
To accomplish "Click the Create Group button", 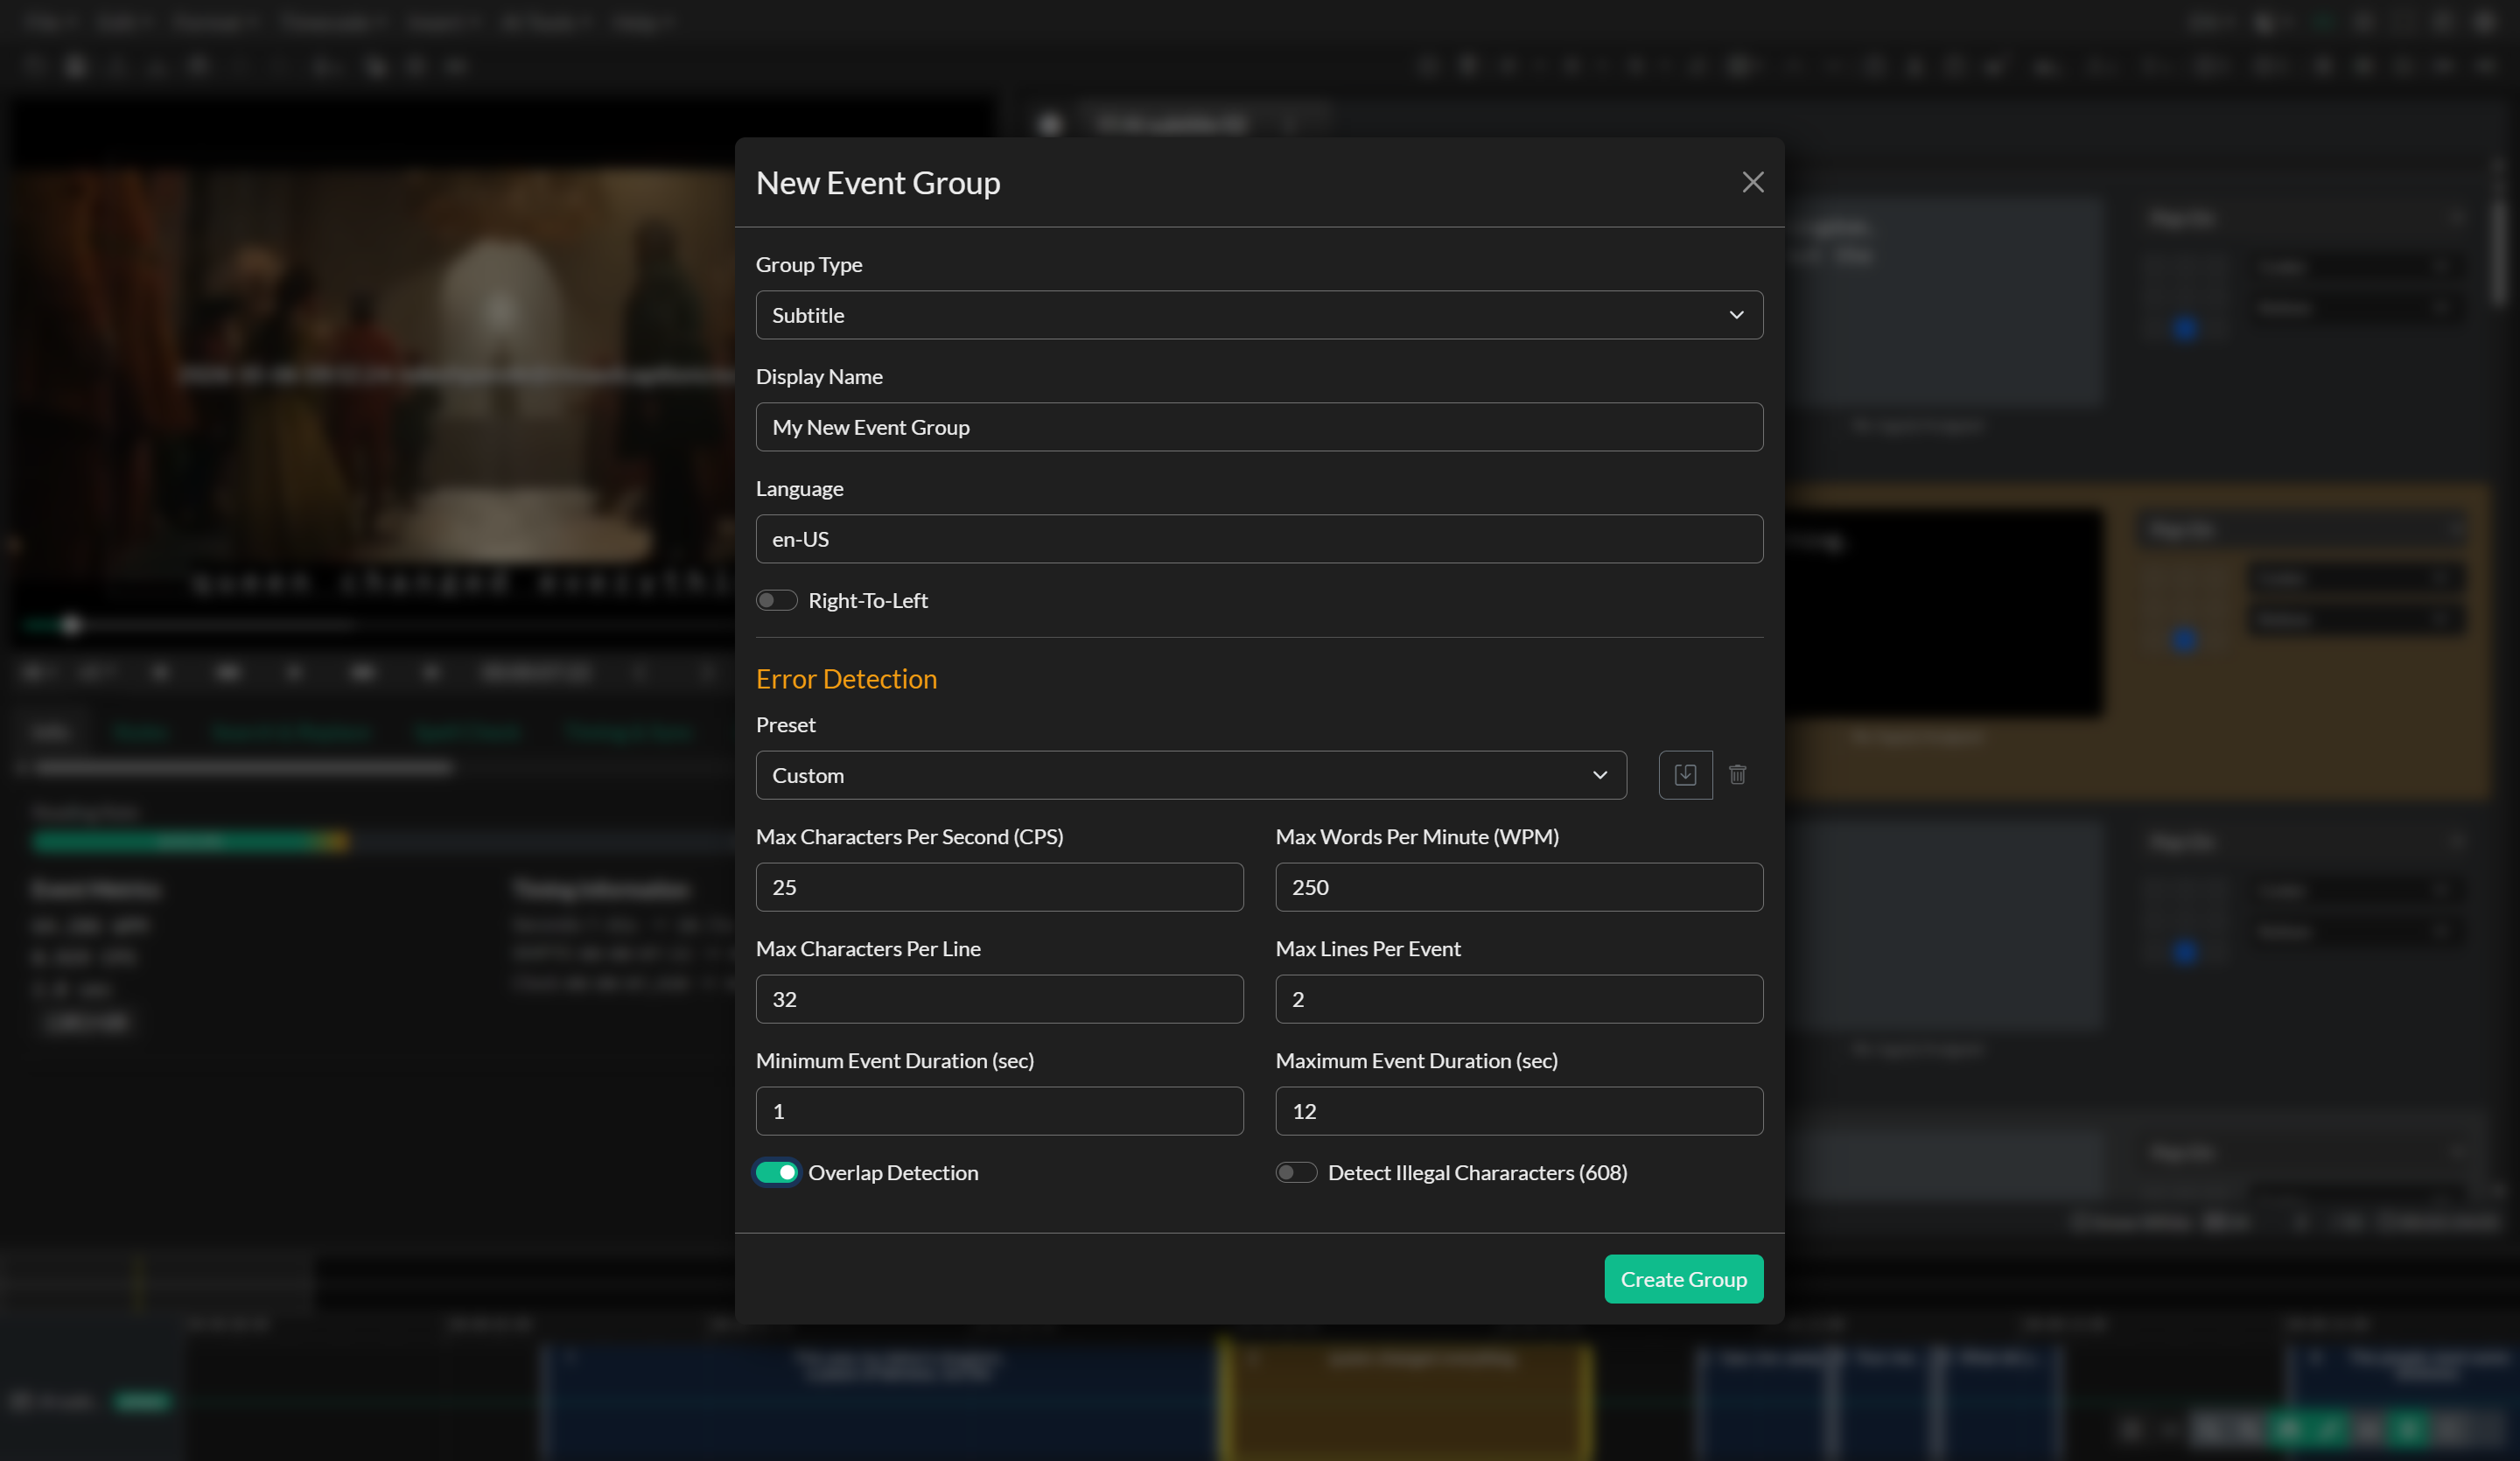I will coord(1683,1279).
